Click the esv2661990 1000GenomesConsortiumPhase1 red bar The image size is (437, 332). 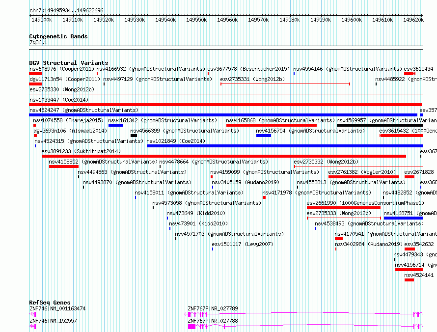point(344,208)
